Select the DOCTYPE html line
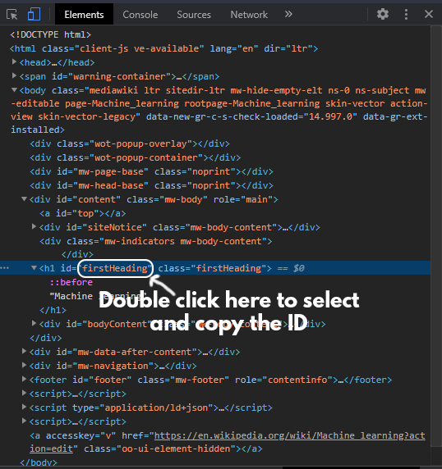The height and width of the screenshot is (469, 442). (x=50, y=34)
